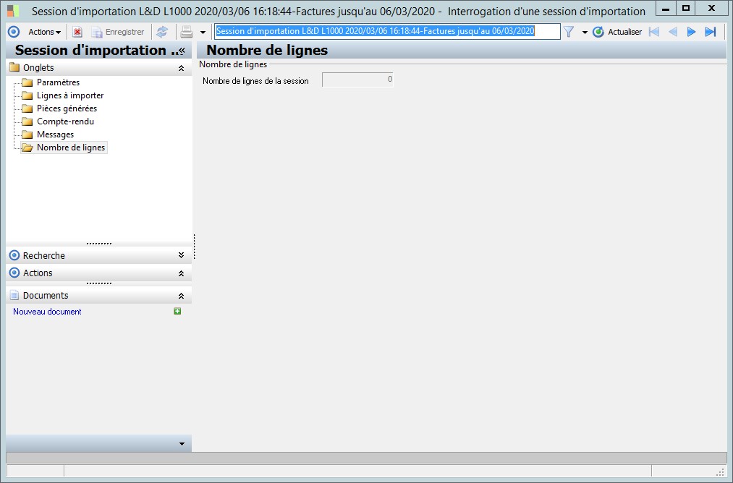Click the Documents section page icon
Image resolution: width=733 pixels, height=483 pixels.
(14, 295)
